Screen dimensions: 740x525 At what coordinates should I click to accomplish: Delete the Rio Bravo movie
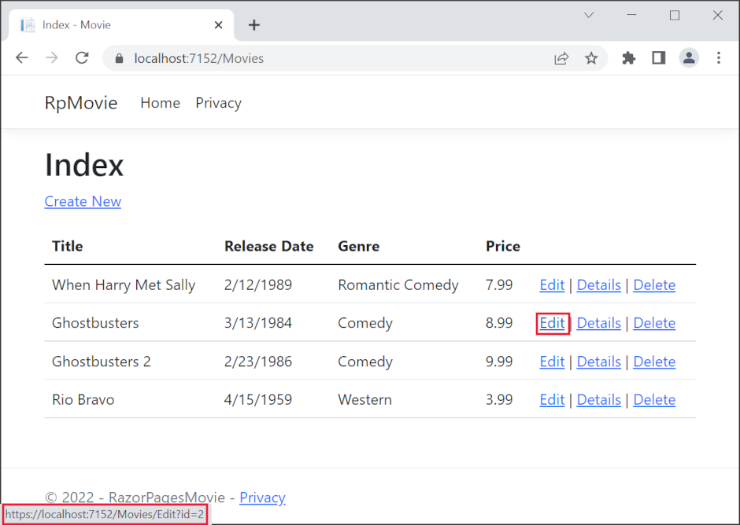coord(654,399)
